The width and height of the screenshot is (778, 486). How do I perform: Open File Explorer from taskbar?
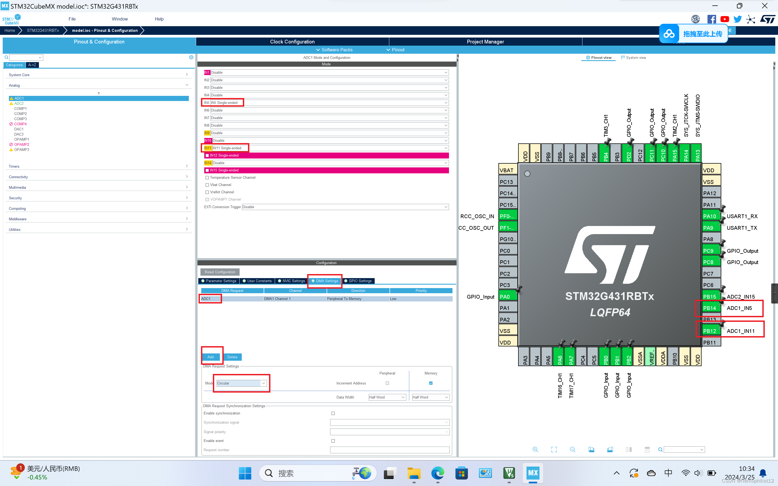tap(414, 473)
